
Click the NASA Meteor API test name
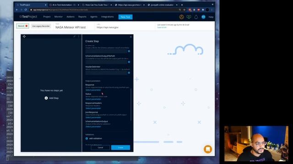point(71,27)
